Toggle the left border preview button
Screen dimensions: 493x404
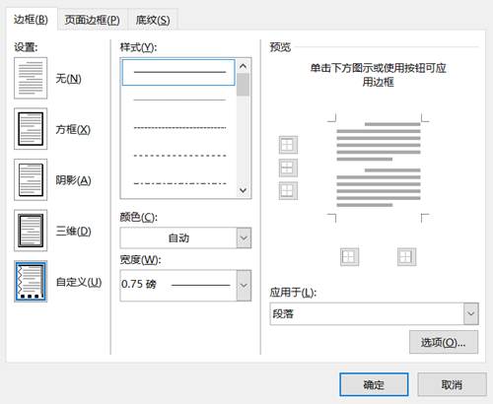(x=349, y=257)
